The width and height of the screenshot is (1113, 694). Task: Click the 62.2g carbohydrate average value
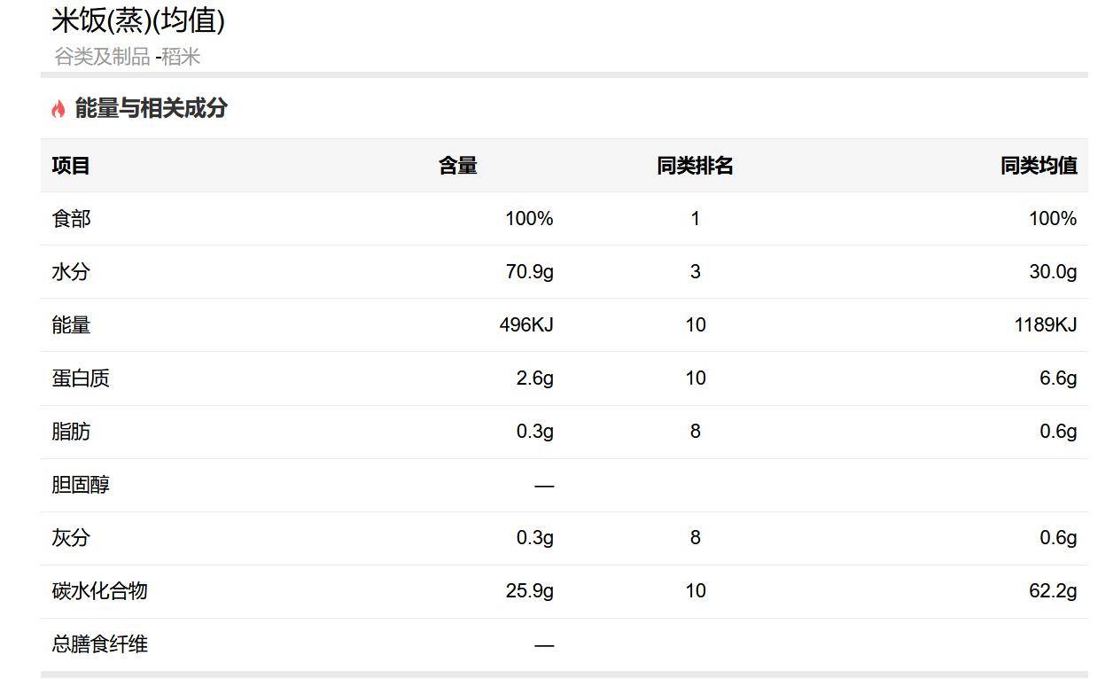[x=1053, y=590]
